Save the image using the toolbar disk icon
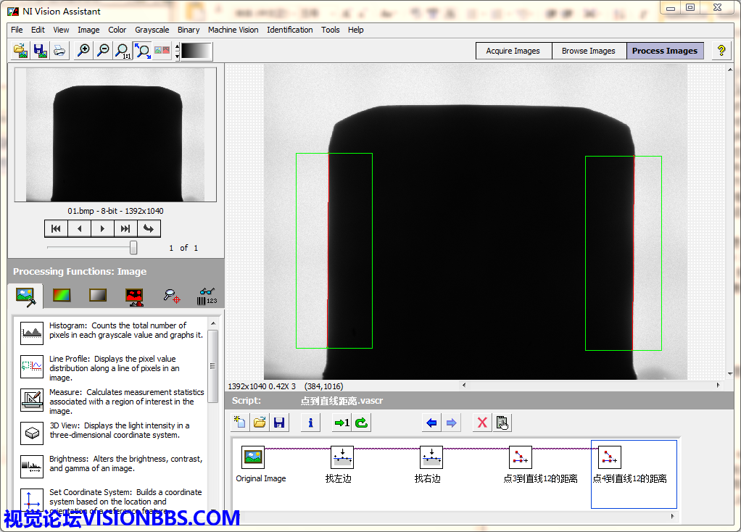This screenshot has height=532, width=741. pyautogui.click(x=40, y=51)
